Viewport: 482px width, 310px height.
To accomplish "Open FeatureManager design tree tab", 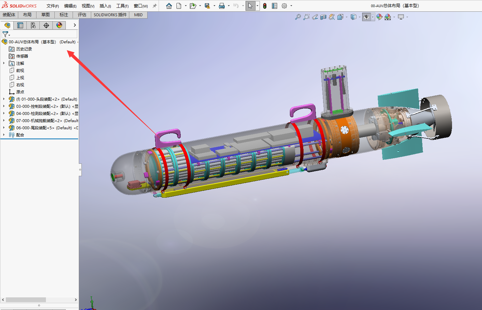I will (x=7, y=25).
